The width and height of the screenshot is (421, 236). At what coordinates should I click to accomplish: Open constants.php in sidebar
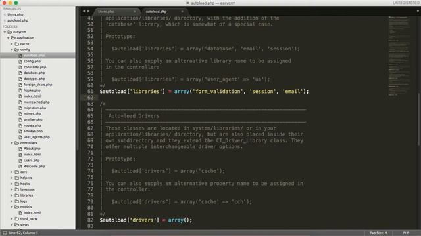(x=35, y=67)
